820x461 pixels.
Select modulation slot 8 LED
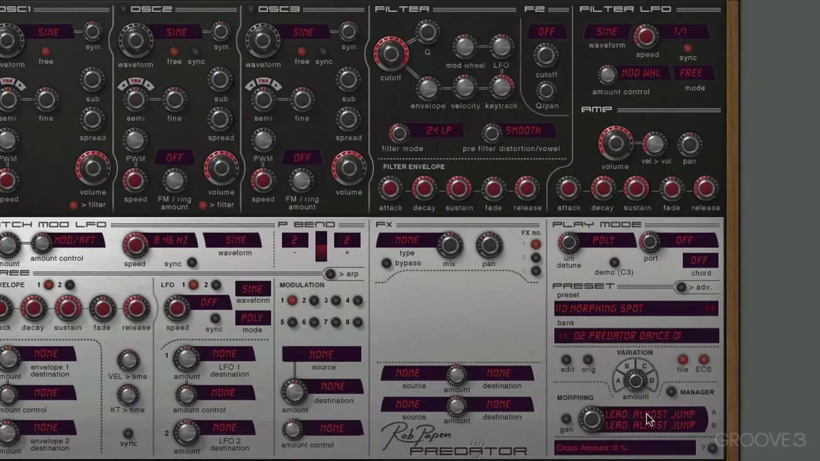pos(357,322)
